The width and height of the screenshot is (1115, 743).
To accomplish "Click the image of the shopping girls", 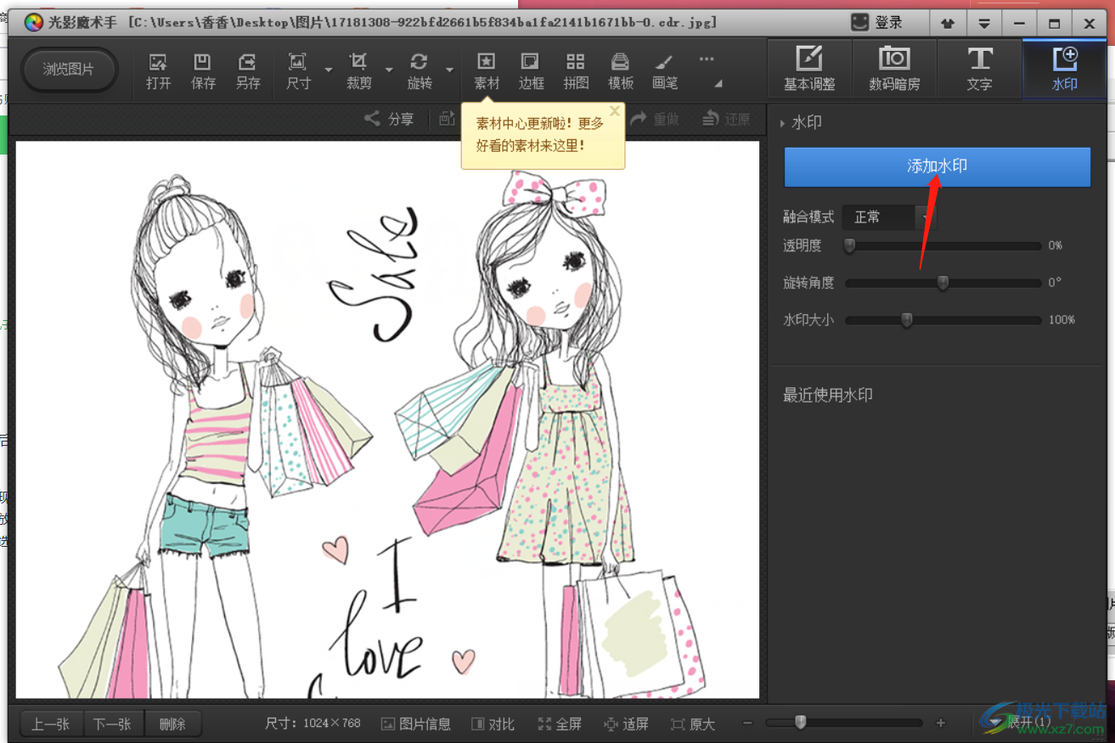I will click(387, 419).
